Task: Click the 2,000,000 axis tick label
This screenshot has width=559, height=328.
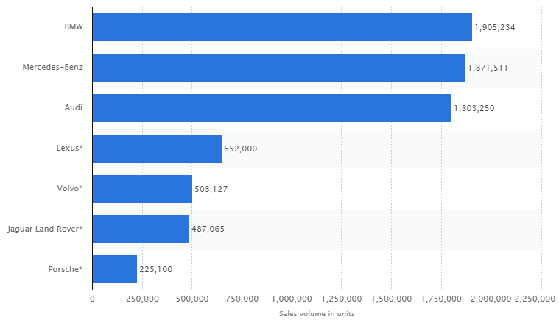Action: point(491,299)
